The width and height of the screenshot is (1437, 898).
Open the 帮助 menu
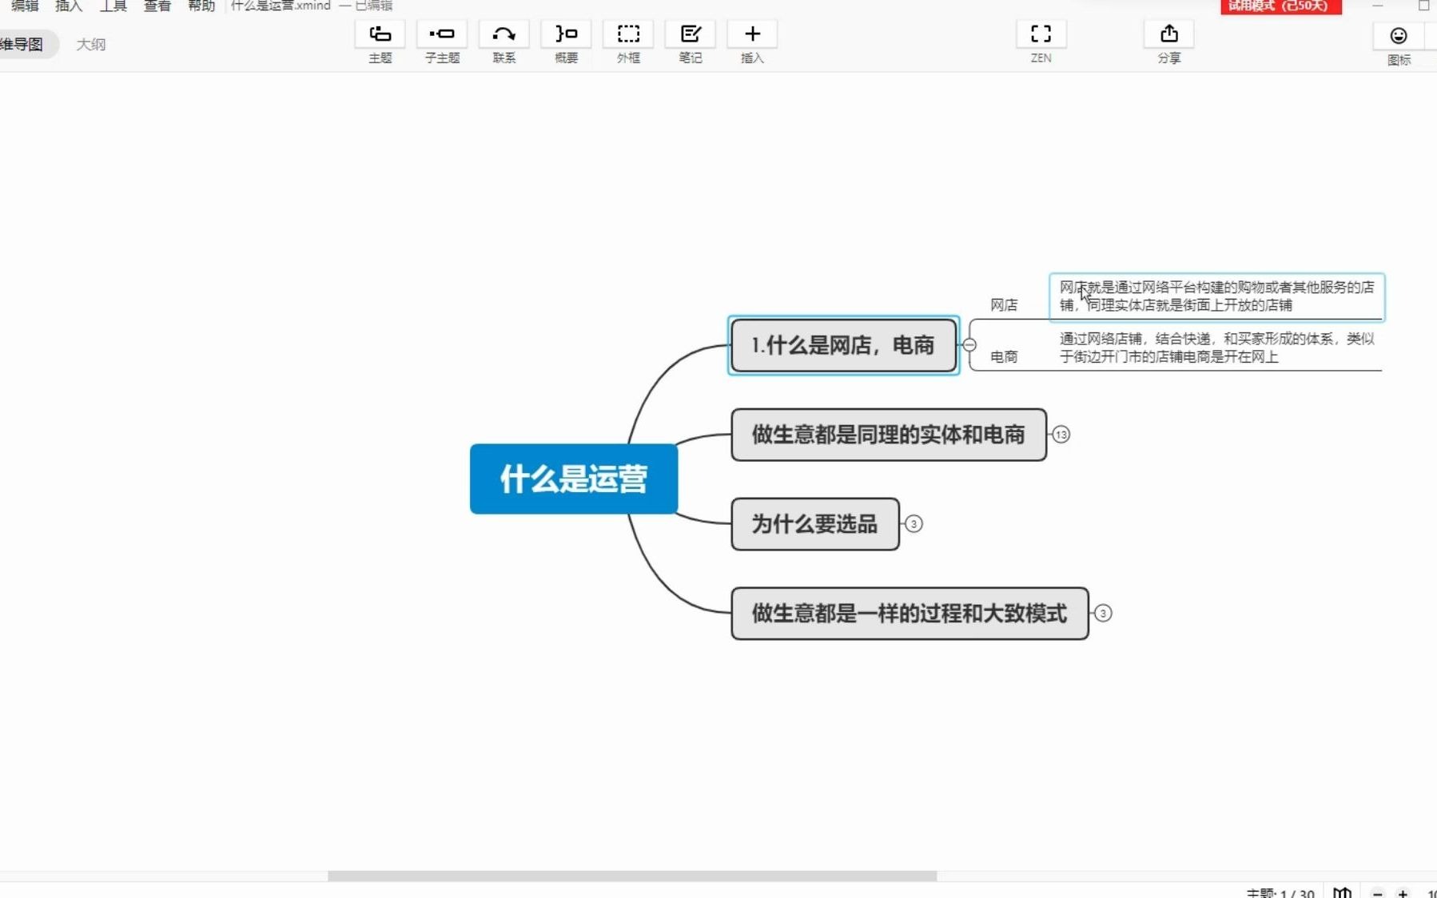pos(201,6)
